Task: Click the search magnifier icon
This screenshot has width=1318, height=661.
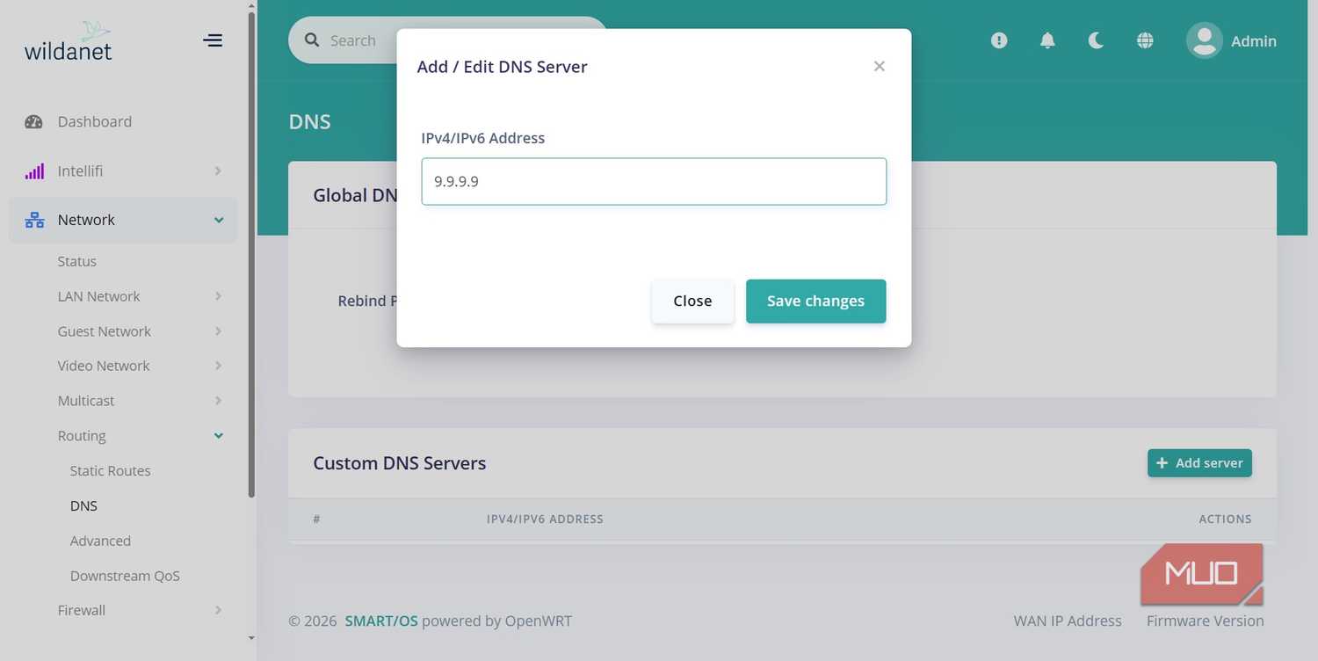Action: coord(312,40)
